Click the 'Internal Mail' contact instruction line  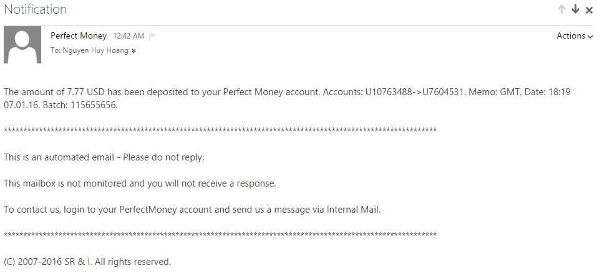192,210
